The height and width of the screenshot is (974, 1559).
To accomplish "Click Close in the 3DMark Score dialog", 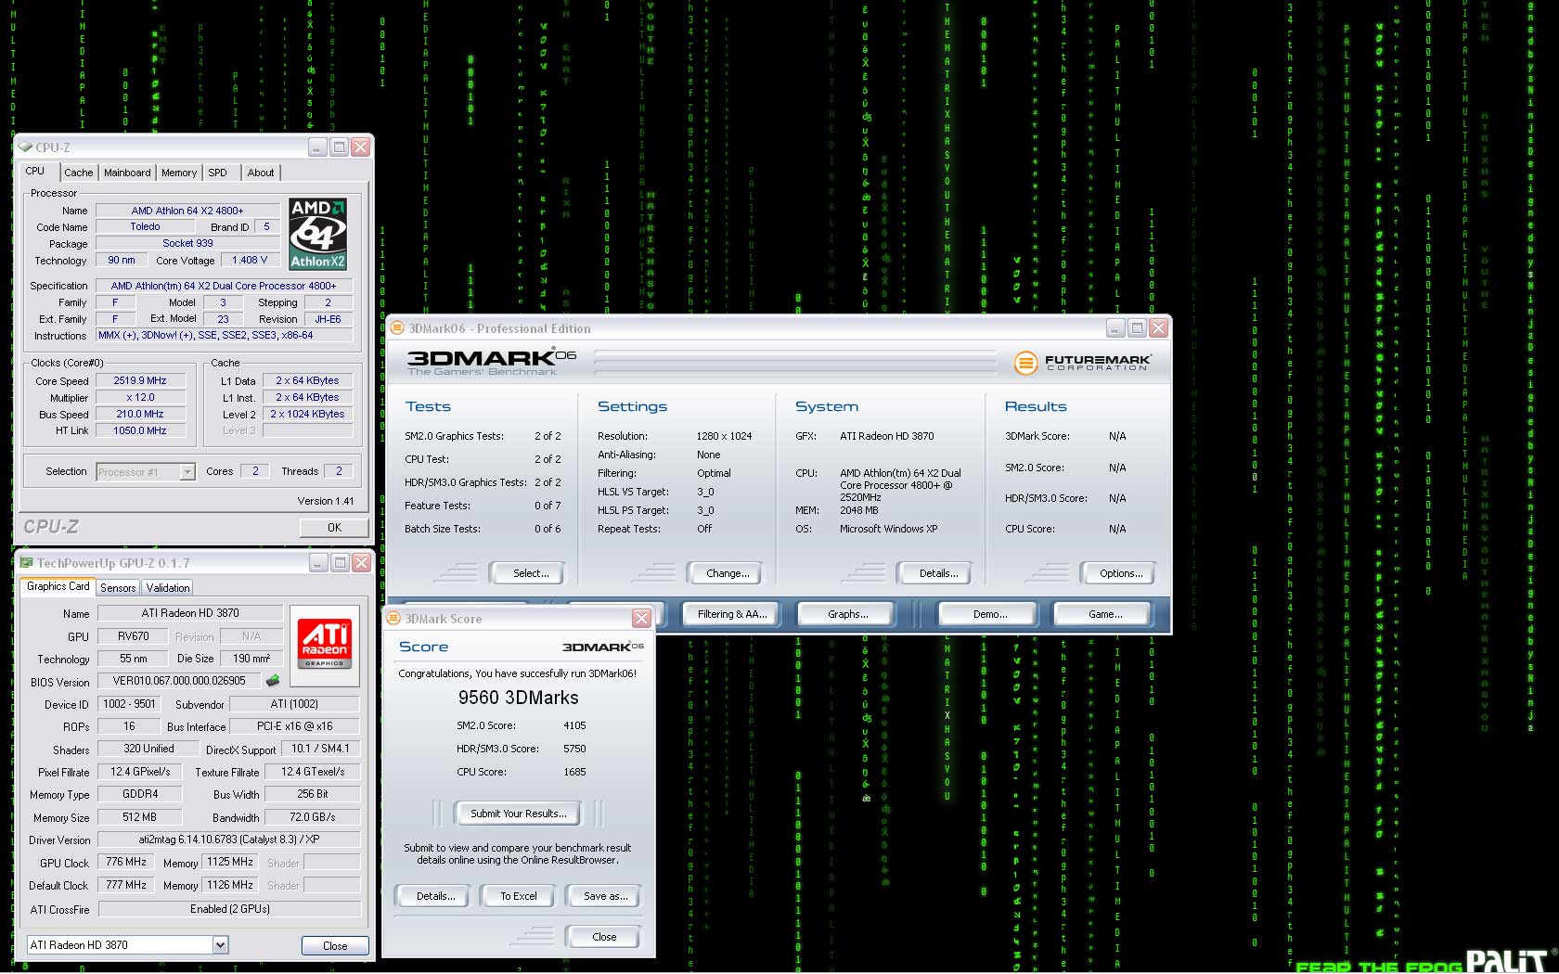I will [x=604, y=937].
